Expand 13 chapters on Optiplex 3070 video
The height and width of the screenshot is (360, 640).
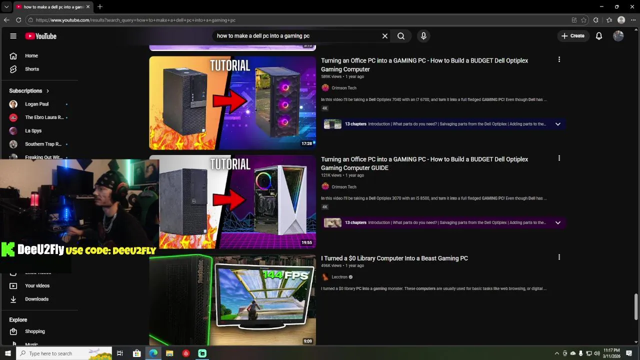558,222
